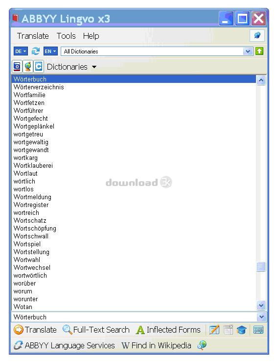
Task: Click the notepad with pencil icon
Action: point(214,330)
